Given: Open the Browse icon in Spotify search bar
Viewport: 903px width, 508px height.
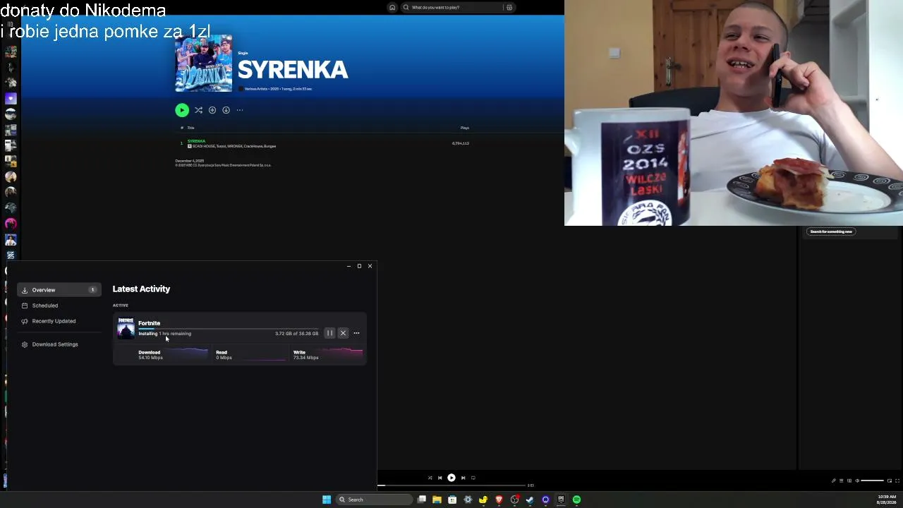Looking at the screenshot, I should [509, 7].
